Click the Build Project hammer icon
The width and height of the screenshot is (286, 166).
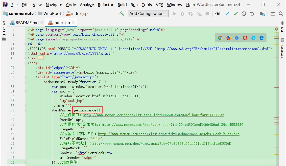click(x=122, y=13)
